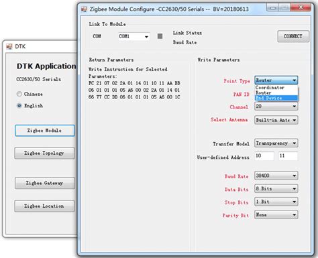Click the User-defined Address label
Viewport: 318px width, 258px height.
(223, 157)
